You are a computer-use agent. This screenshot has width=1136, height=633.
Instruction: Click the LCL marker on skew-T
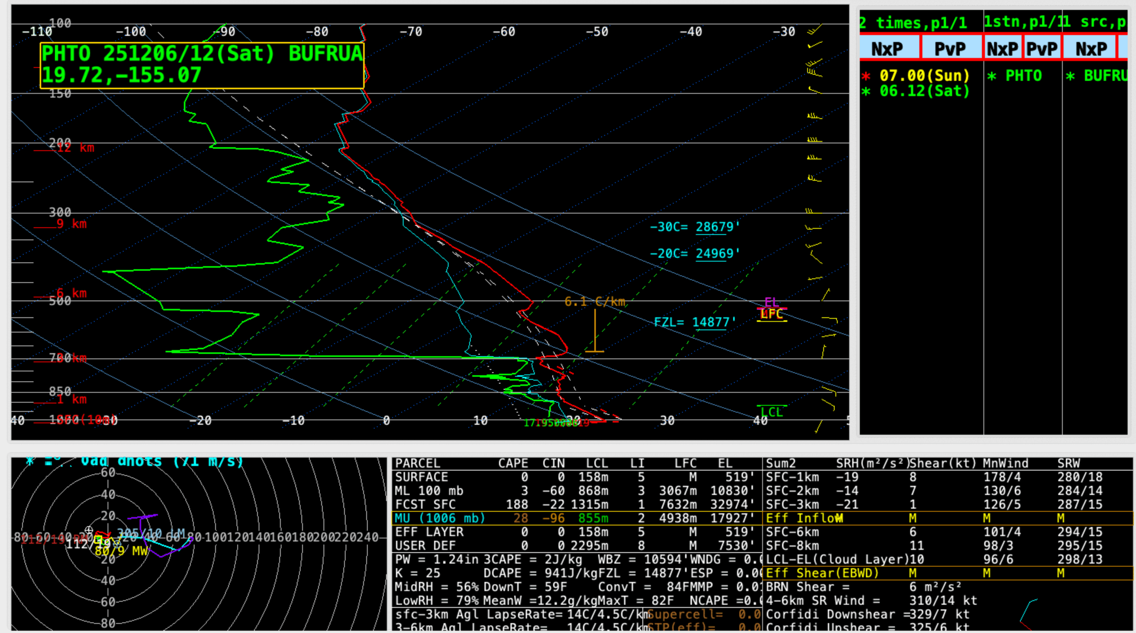772,412
